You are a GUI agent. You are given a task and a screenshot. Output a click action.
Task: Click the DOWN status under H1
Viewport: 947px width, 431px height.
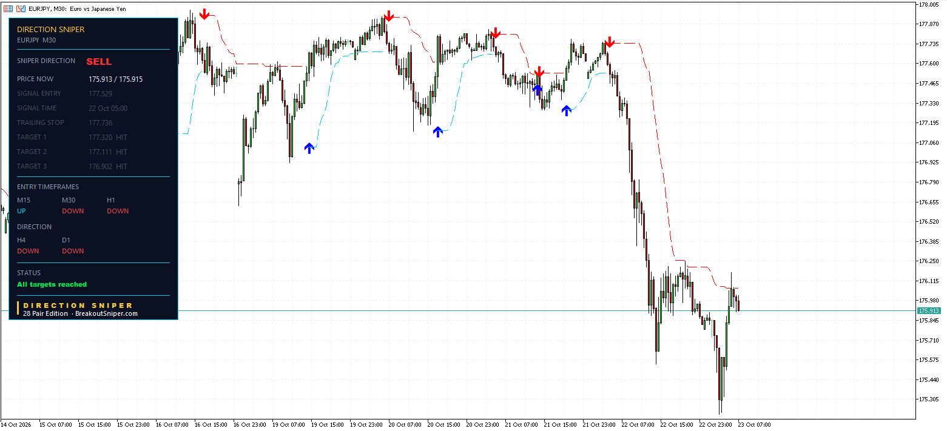(x=118, y=211)
